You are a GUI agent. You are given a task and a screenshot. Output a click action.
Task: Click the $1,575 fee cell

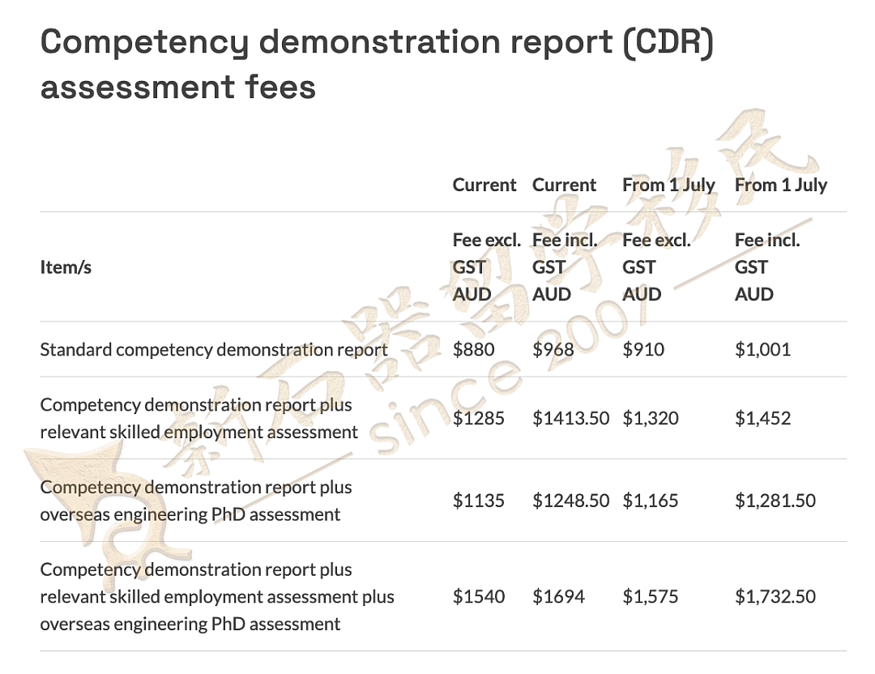click(651, 596)
